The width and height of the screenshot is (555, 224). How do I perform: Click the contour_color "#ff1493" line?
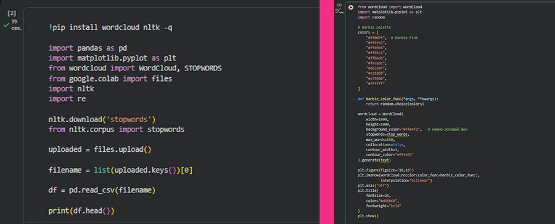[x=390, y=155]
